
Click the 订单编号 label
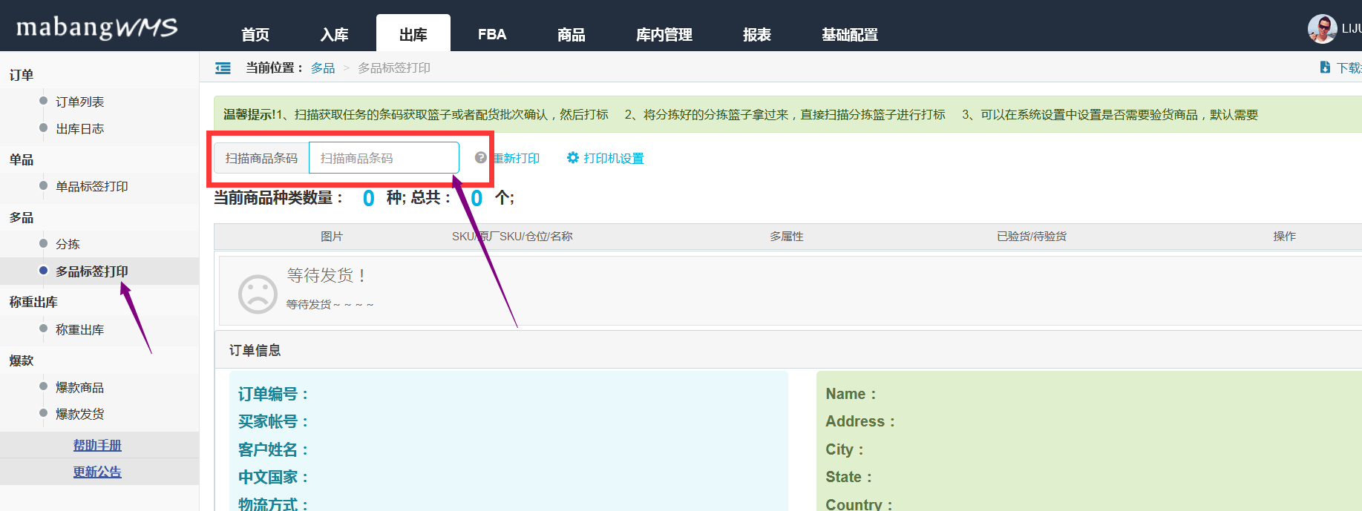273,394
